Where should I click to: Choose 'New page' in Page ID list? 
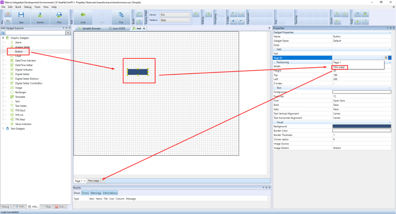click(x=340, y=67)
